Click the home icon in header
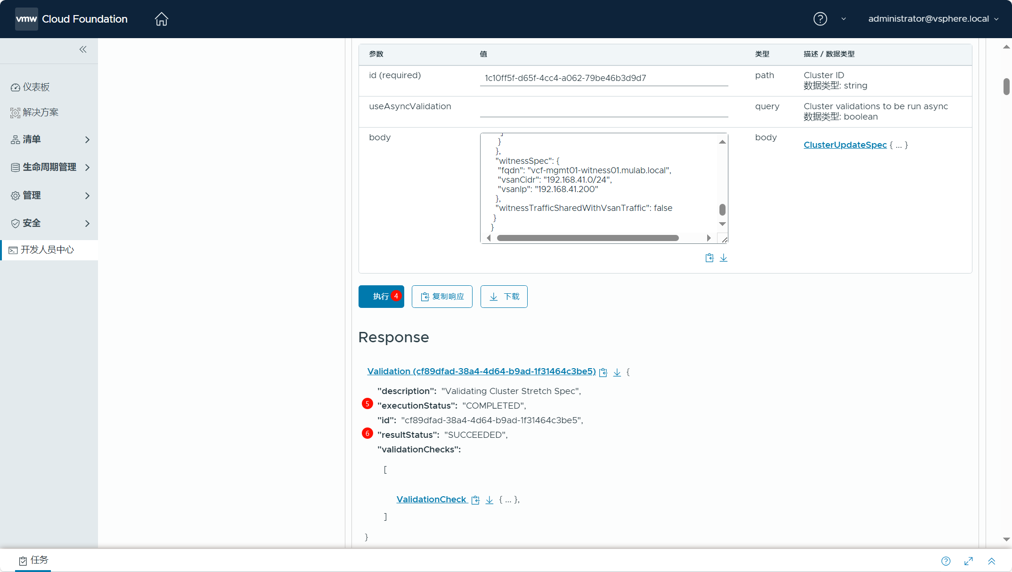 pos(162,19)
